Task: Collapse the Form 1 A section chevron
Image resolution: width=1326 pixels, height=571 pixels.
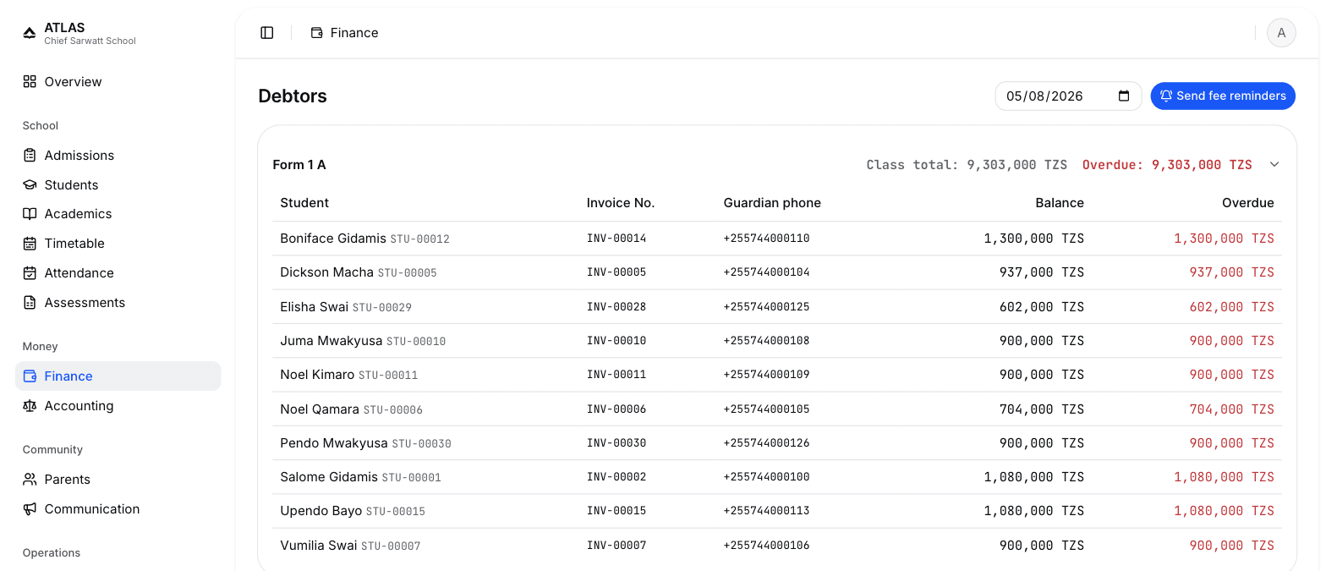Action: click(x=1274, y=165)
